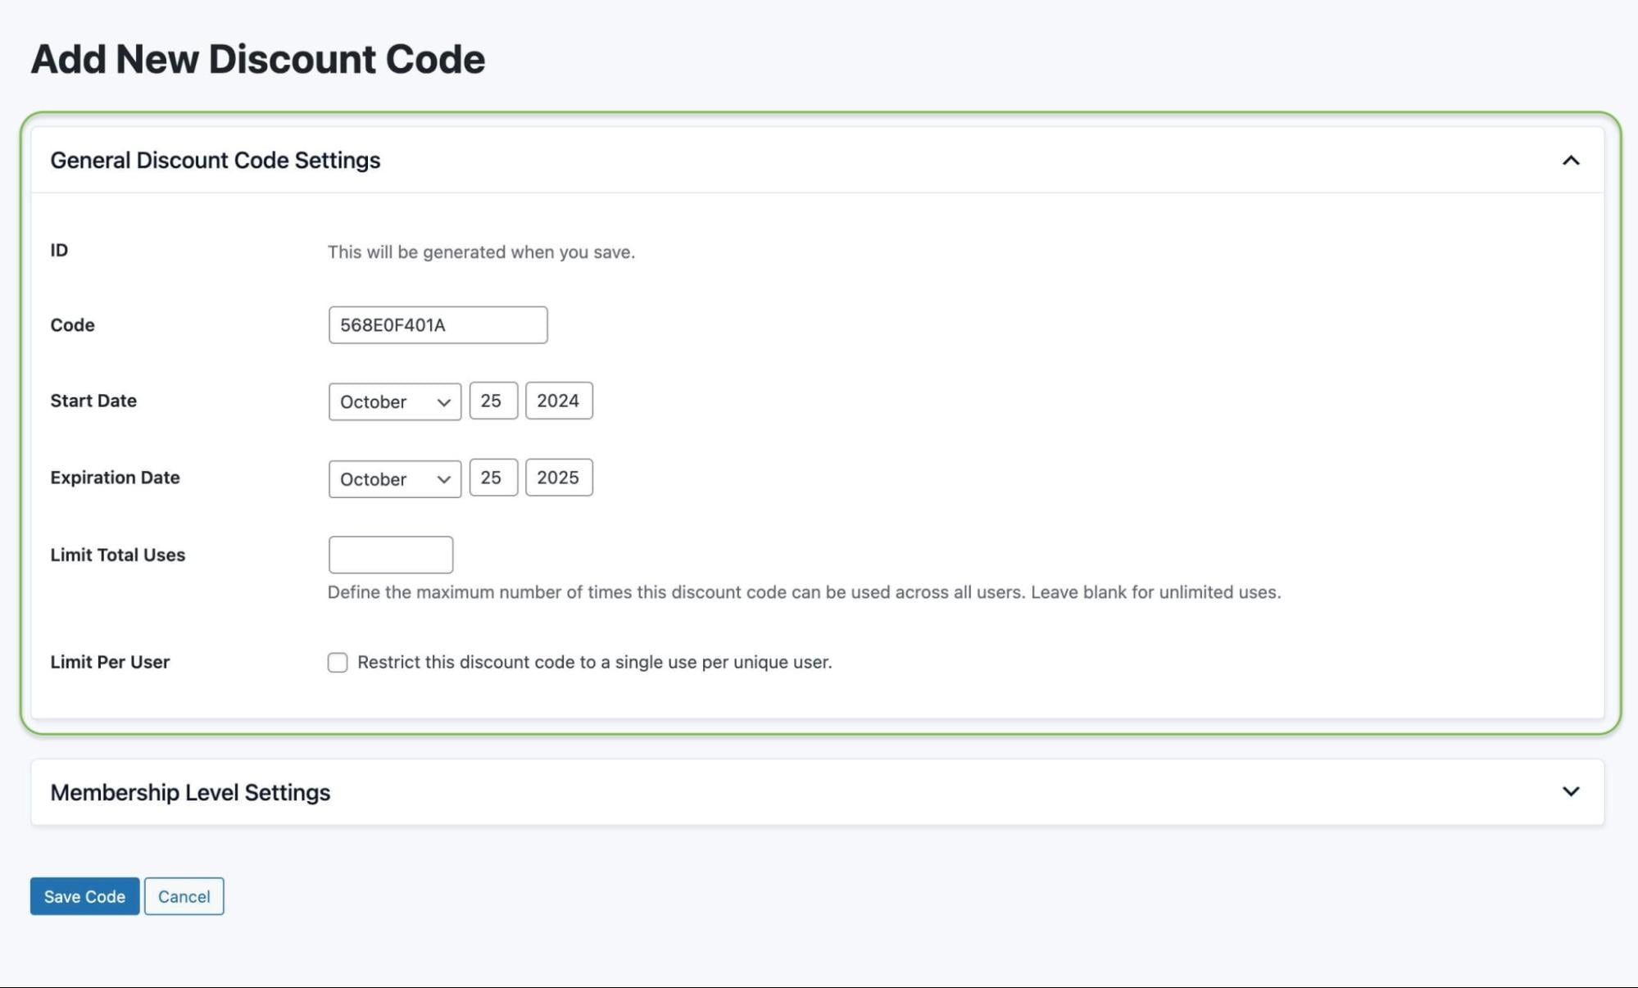Click the Cancel button
Viewport: 1638px width, 988px height.
click(184, 895)
